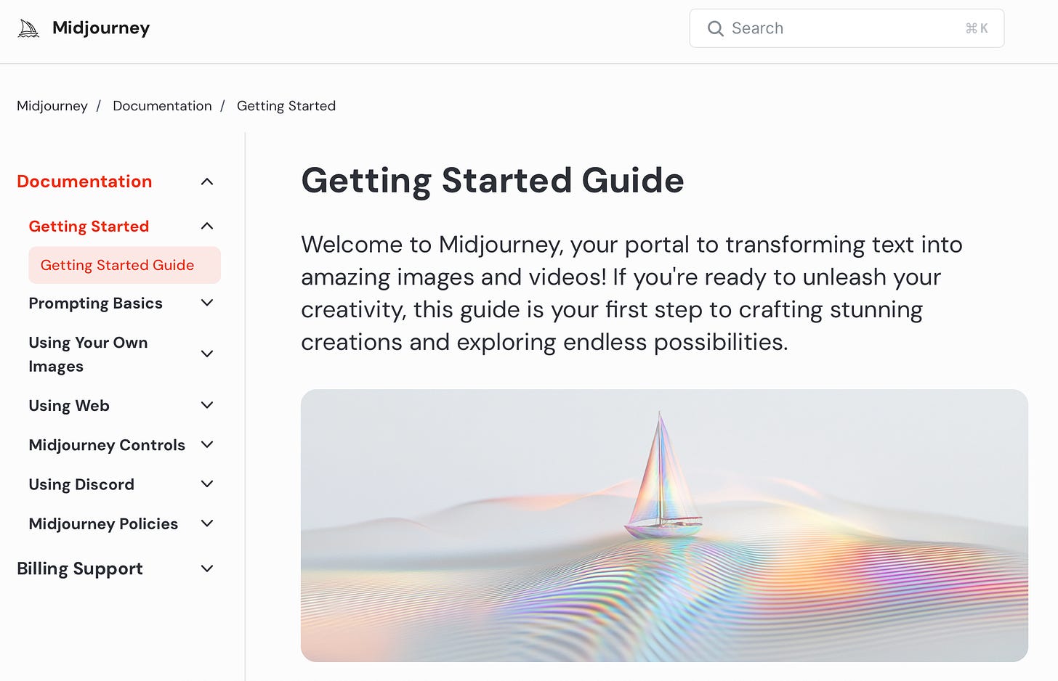Click the Getting Started sidebar section

89,227
